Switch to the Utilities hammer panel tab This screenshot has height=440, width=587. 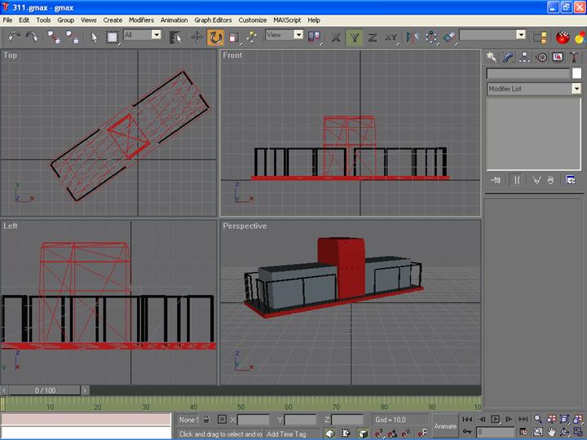574,58
